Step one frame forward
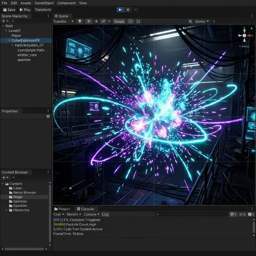 pyautogui.click(x=135, y=10)
